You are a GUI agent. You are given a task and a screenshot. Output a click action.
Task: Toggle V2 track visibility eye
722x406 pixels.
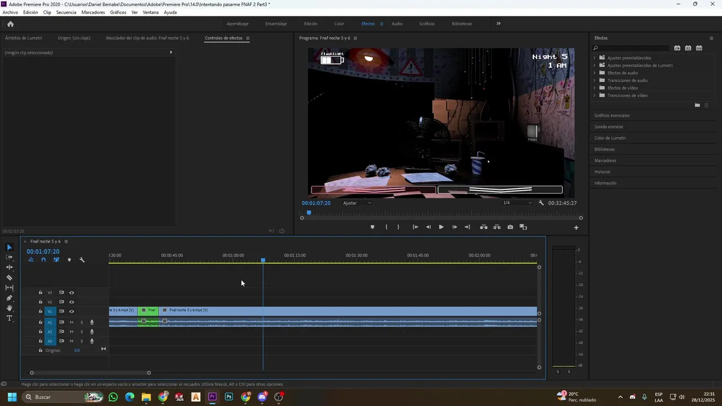click(72, 302)
